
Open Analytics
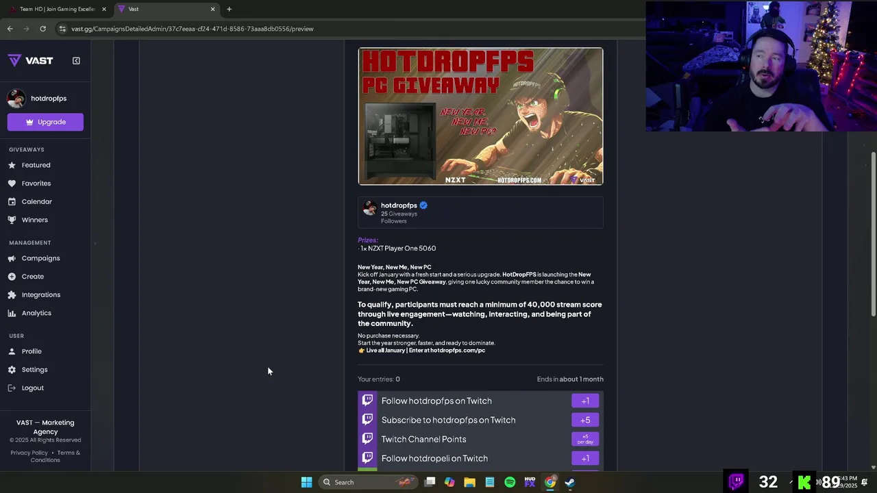tap(36, 313)
